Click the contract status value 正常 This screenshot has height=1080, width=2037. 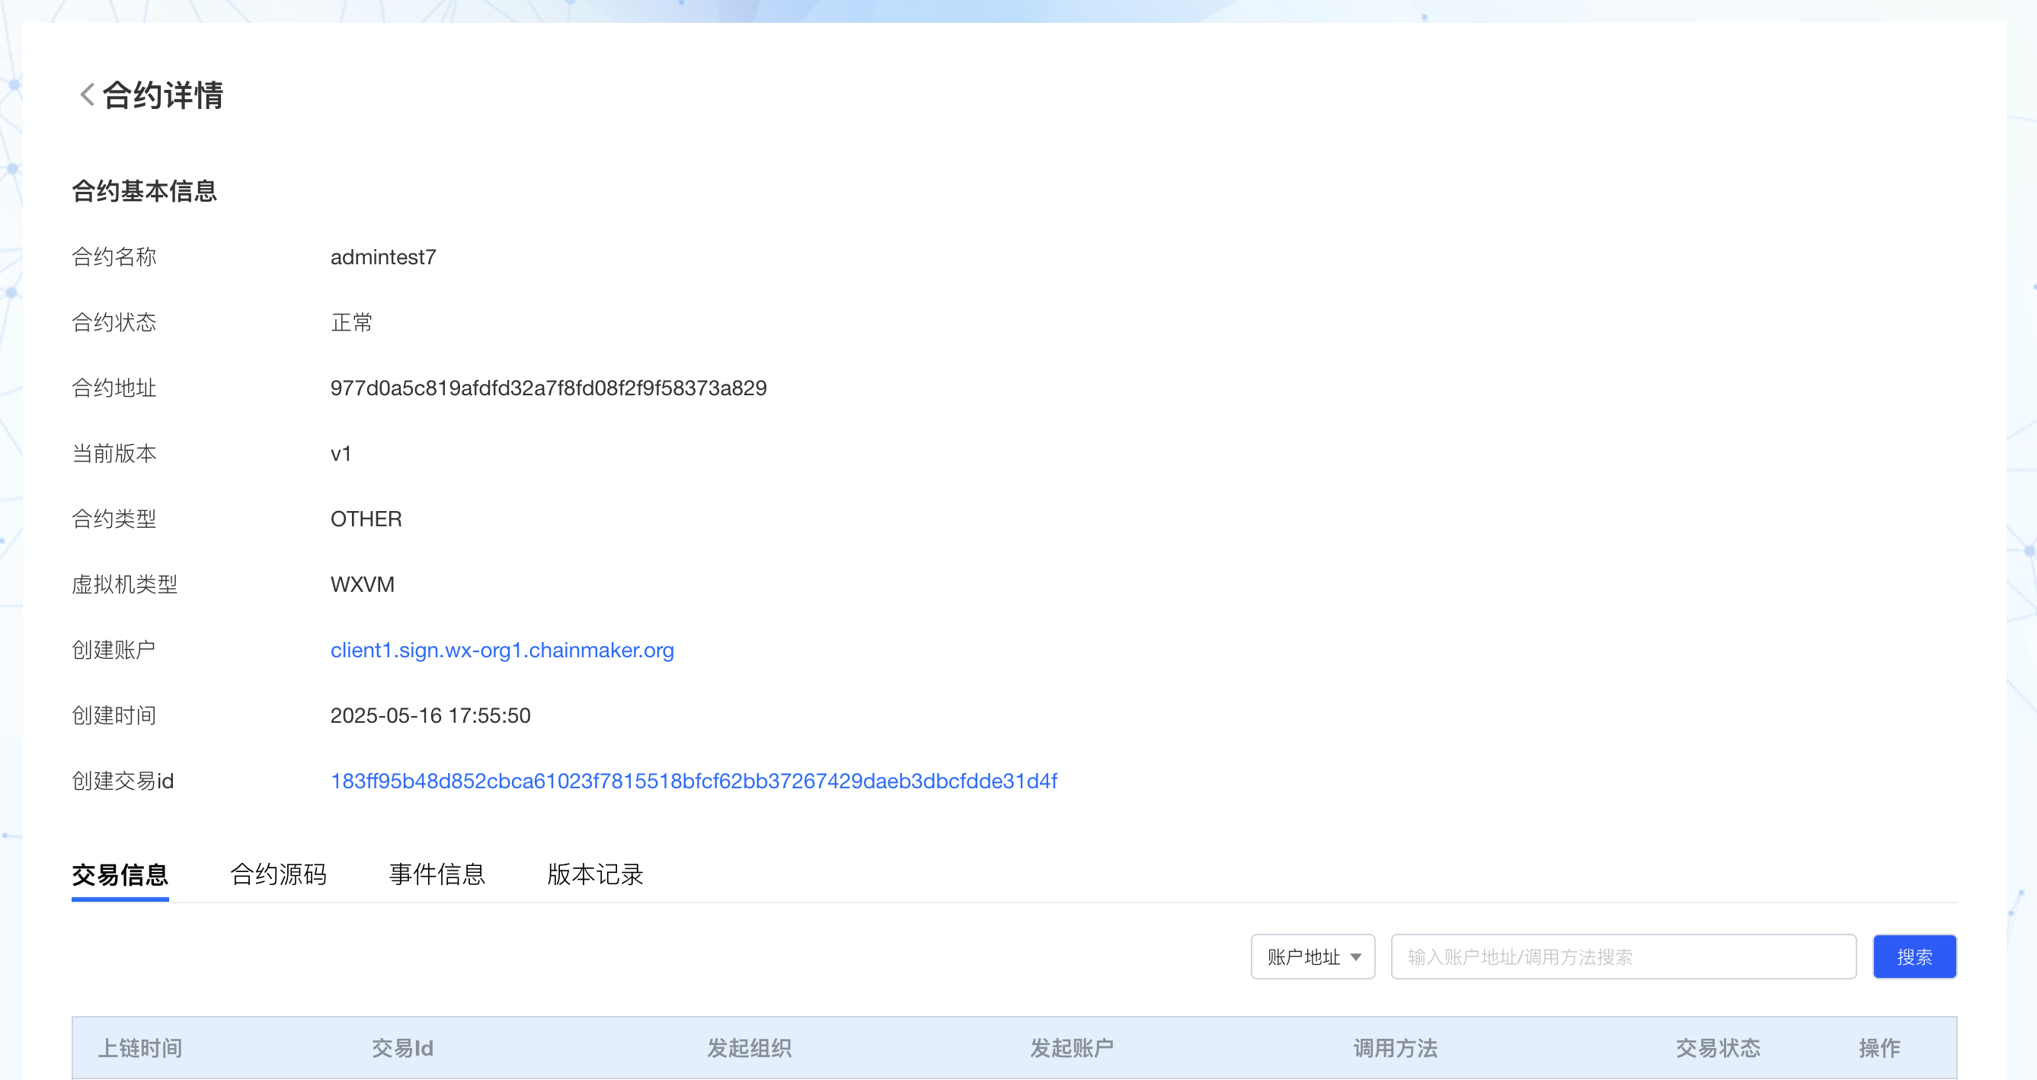(351, 323)
